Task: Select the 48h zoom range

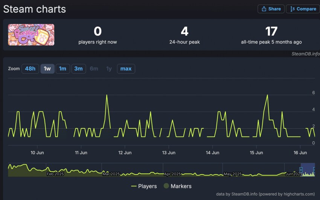Action: tap(30, 69)
